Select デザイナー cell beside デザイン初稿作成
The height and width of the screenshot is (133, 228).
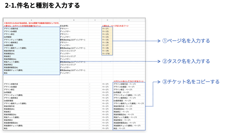pyautogui.click(x=74, y=29)
